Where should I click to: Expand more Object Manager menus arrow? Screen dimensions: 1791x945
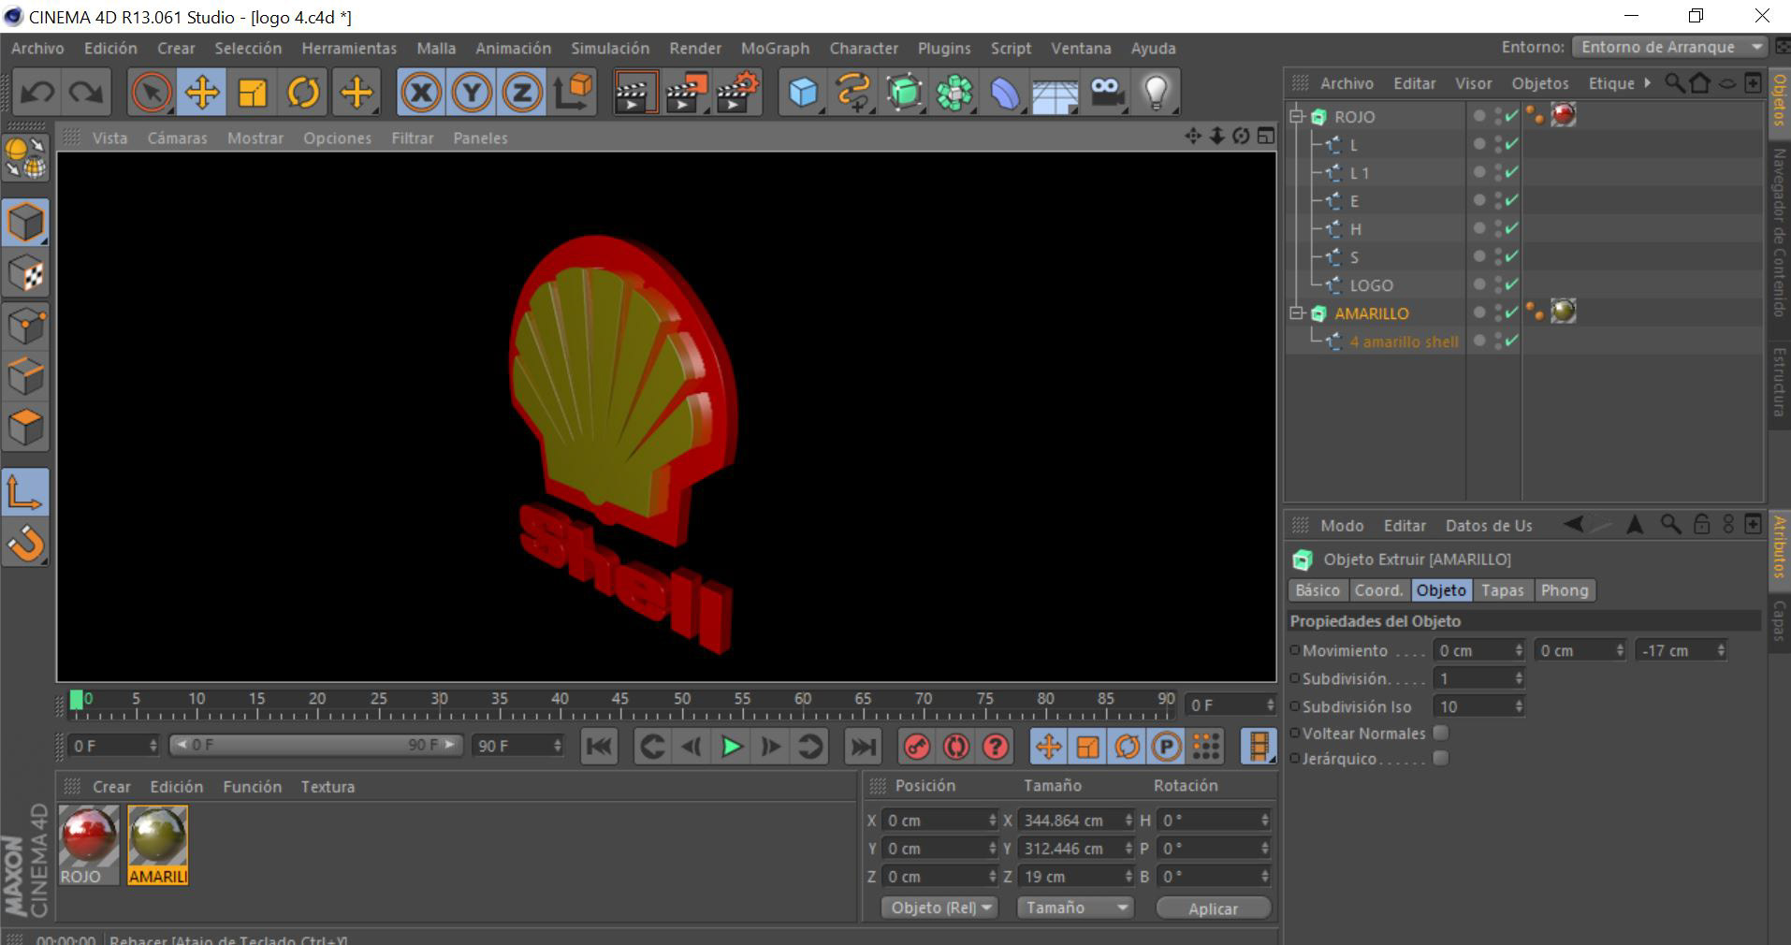click(1647, 83)
